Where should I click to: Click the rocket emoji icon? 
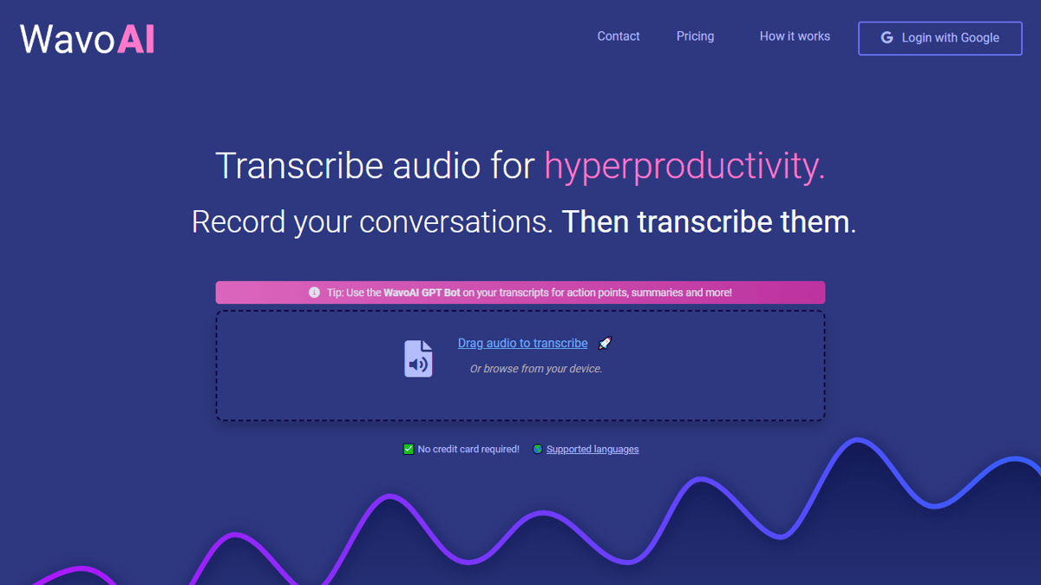point(605,344)
